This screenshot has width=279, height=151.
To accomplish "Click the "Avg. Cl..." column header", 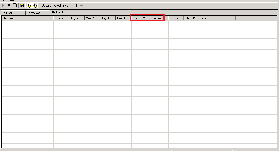I will (77, 18).
